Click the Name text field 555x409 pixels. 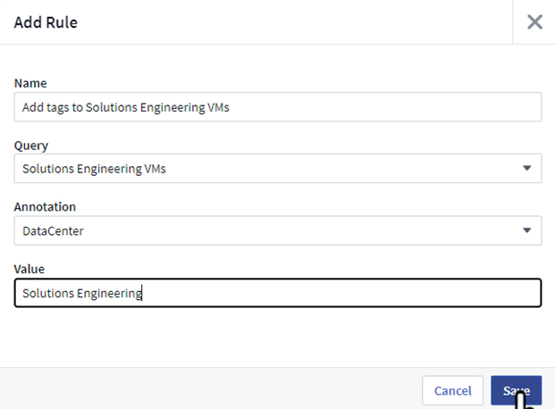277,107
